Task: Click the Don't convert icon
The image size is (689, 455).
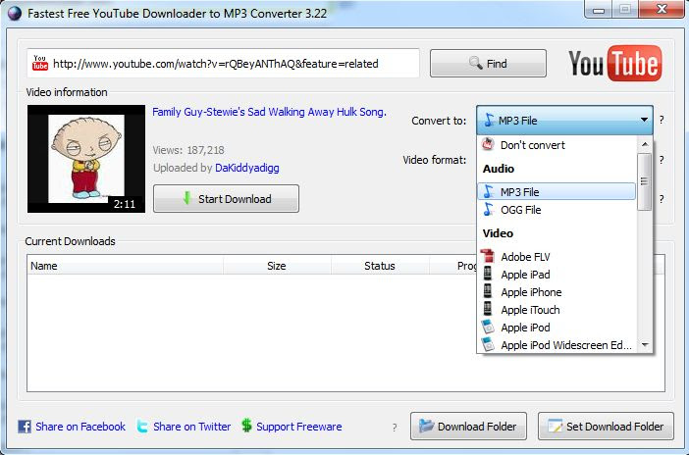Action: coord(488,144)
